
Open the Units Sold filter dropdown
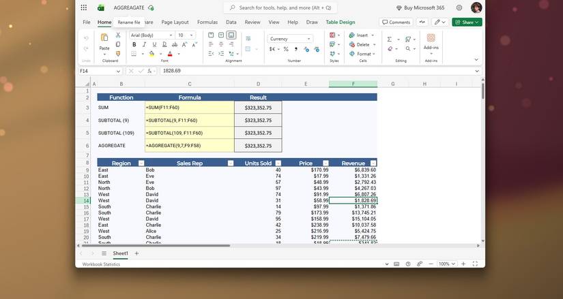coord(278,163)
